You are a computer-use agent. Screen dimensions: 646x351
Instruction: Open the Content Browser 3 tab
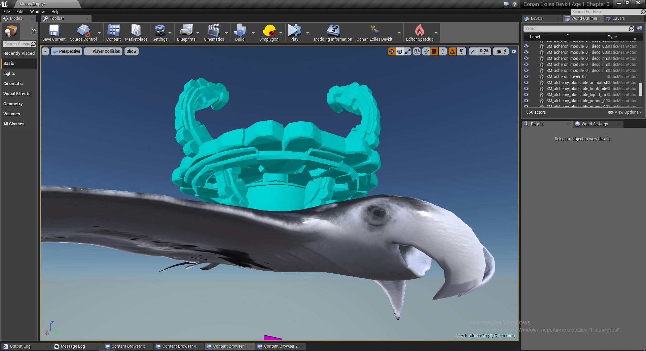pos(128,346)
